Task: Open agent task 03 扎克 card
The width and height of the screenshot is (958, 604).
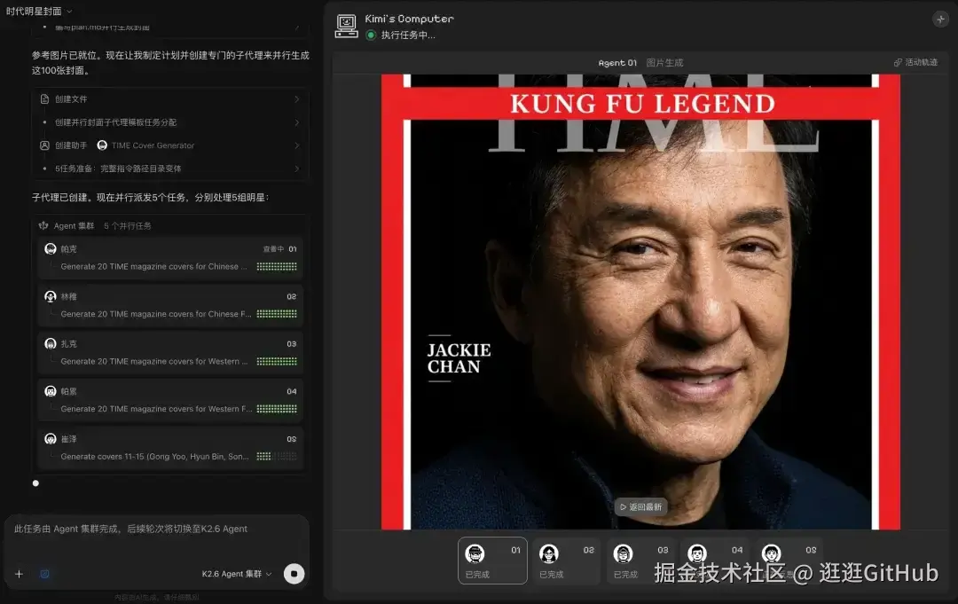Action: 170,352
